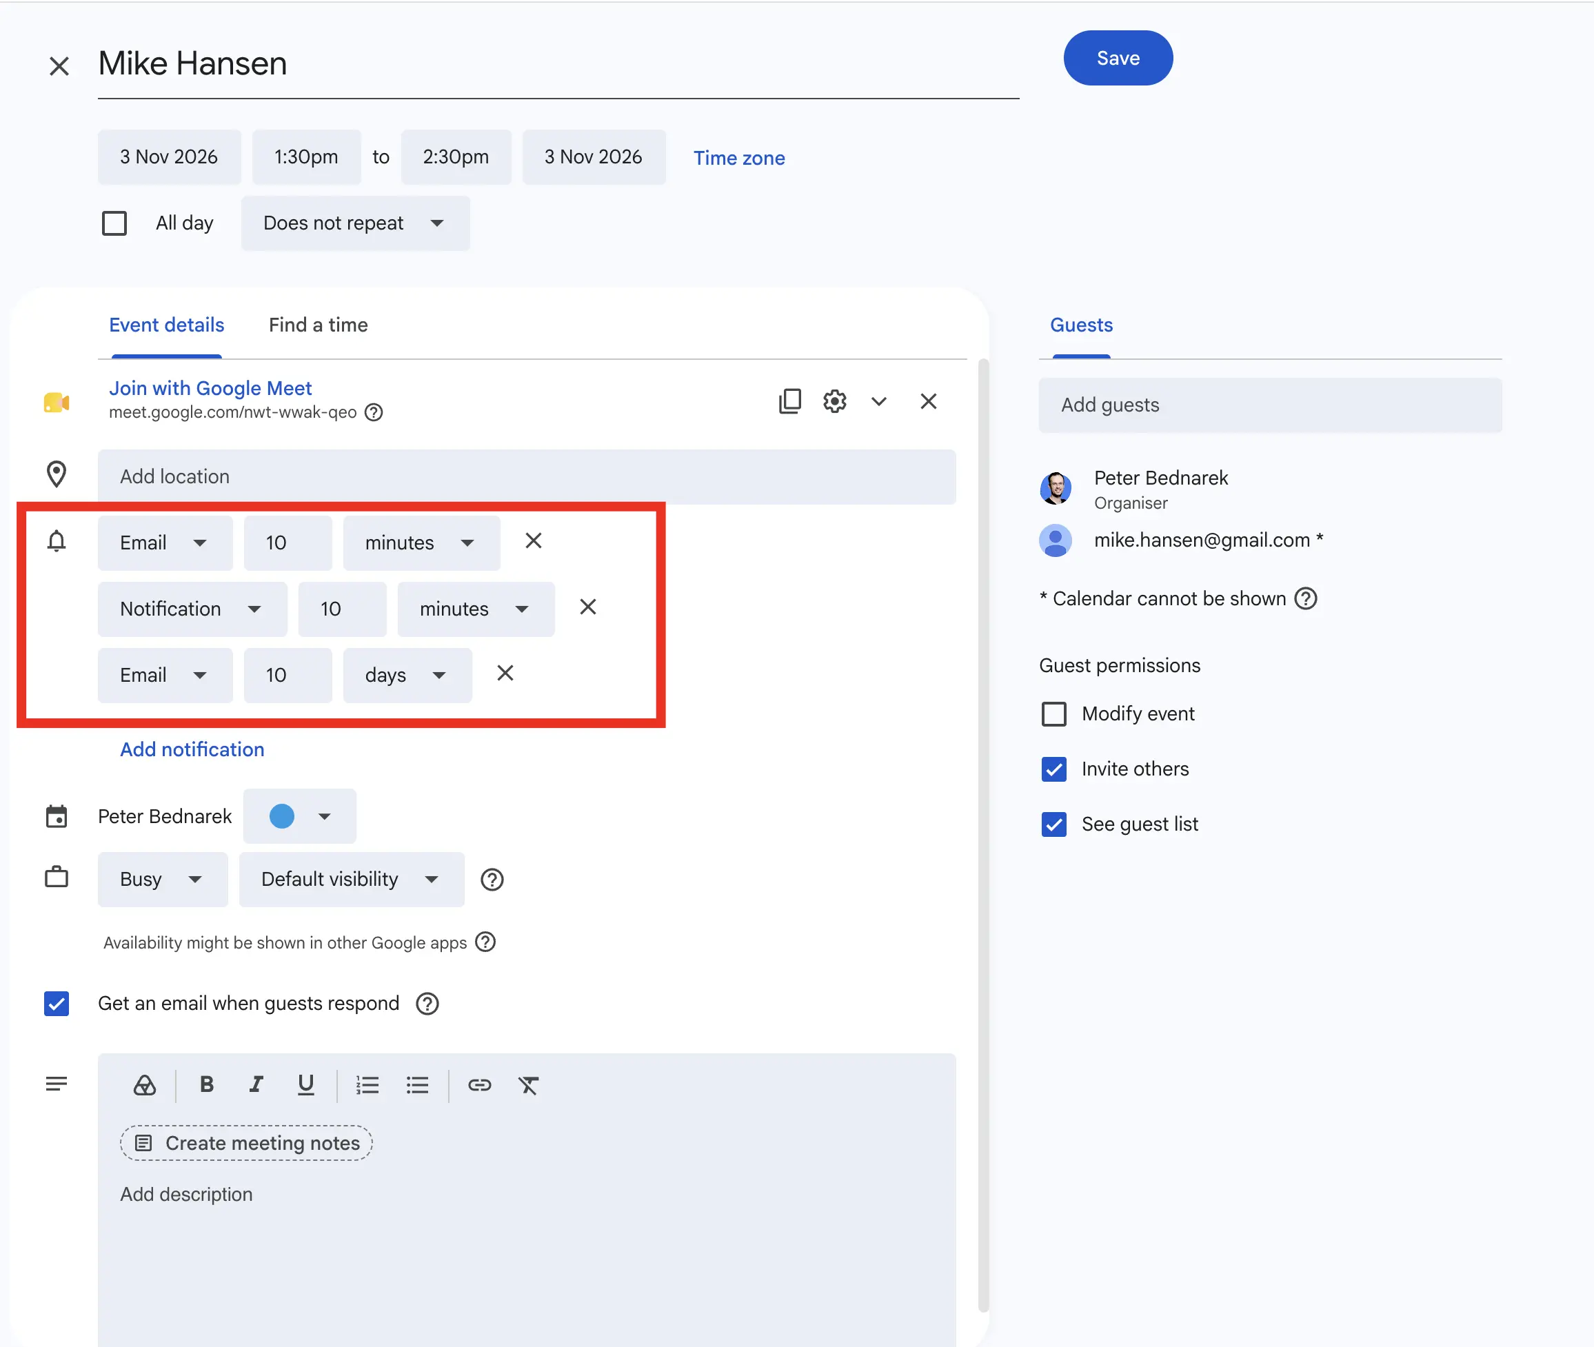Open the start date 3 Nov 2026 picker

(x=169, y=157)
